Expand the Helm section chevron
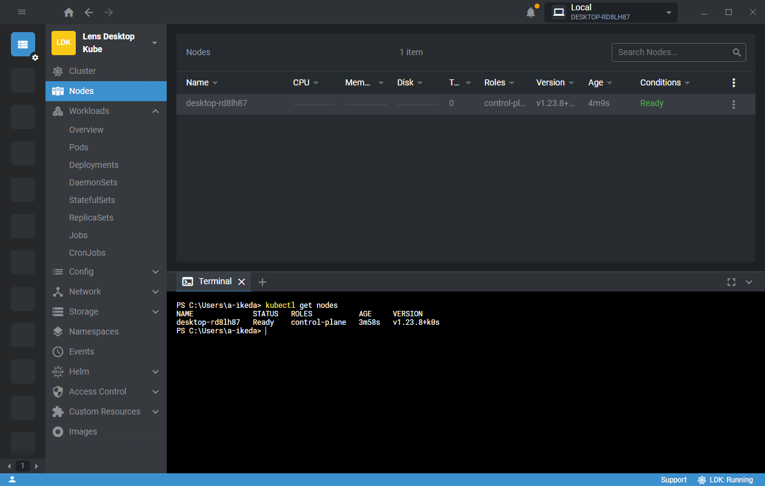Screen dimensions: 765x486 point(155,371)
